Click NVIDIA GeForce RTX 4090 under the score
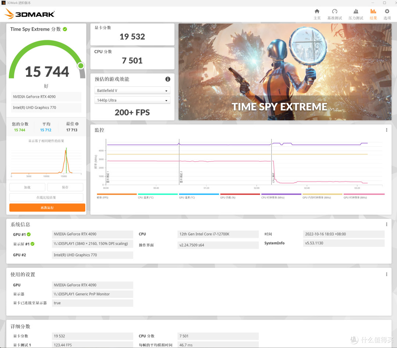Screen dimensions: 397x348 coord(46,97)
